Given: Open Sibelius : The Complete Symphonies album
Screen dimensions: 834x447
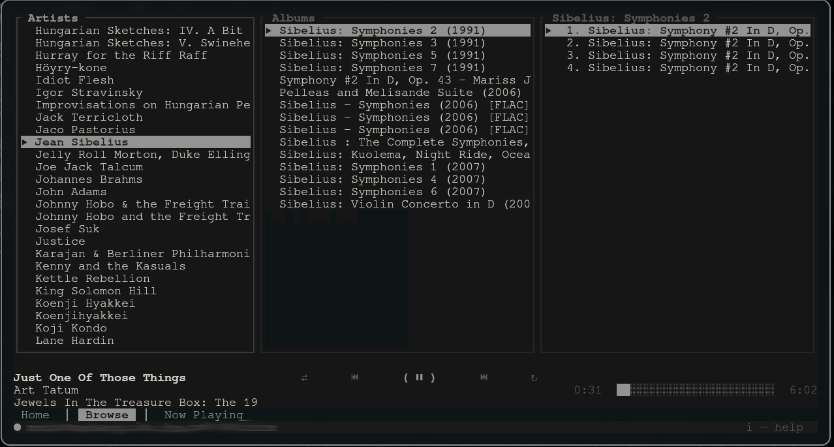Looking at the screenshot, I should 405,142.
